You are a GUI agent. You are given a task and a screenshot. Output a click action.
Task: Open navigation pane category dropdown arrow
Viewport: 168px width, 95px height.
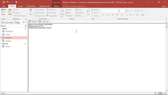24,22
